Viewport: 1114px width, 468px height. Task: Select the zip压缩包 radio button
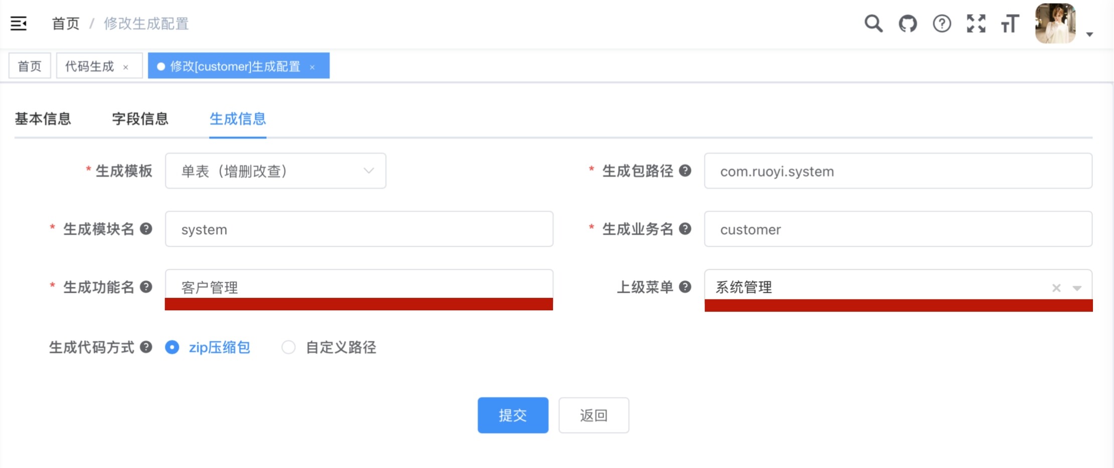pyautogui.click(x=172, y=347)
